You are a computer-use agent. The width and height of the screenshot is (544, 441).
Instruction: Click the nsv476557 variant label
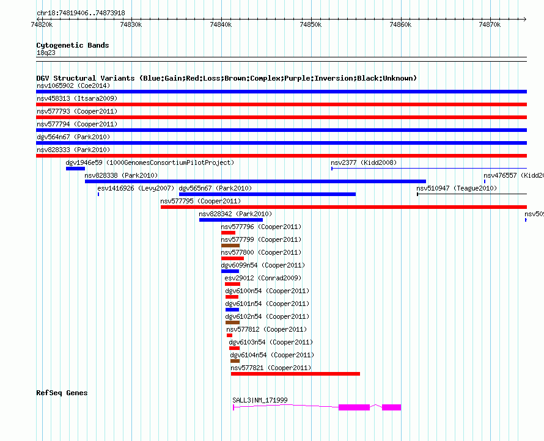(513, 175)
